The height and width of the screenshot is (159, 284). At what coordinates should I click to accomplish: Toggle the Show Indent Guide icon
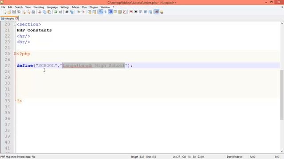[x=110, y=12]
